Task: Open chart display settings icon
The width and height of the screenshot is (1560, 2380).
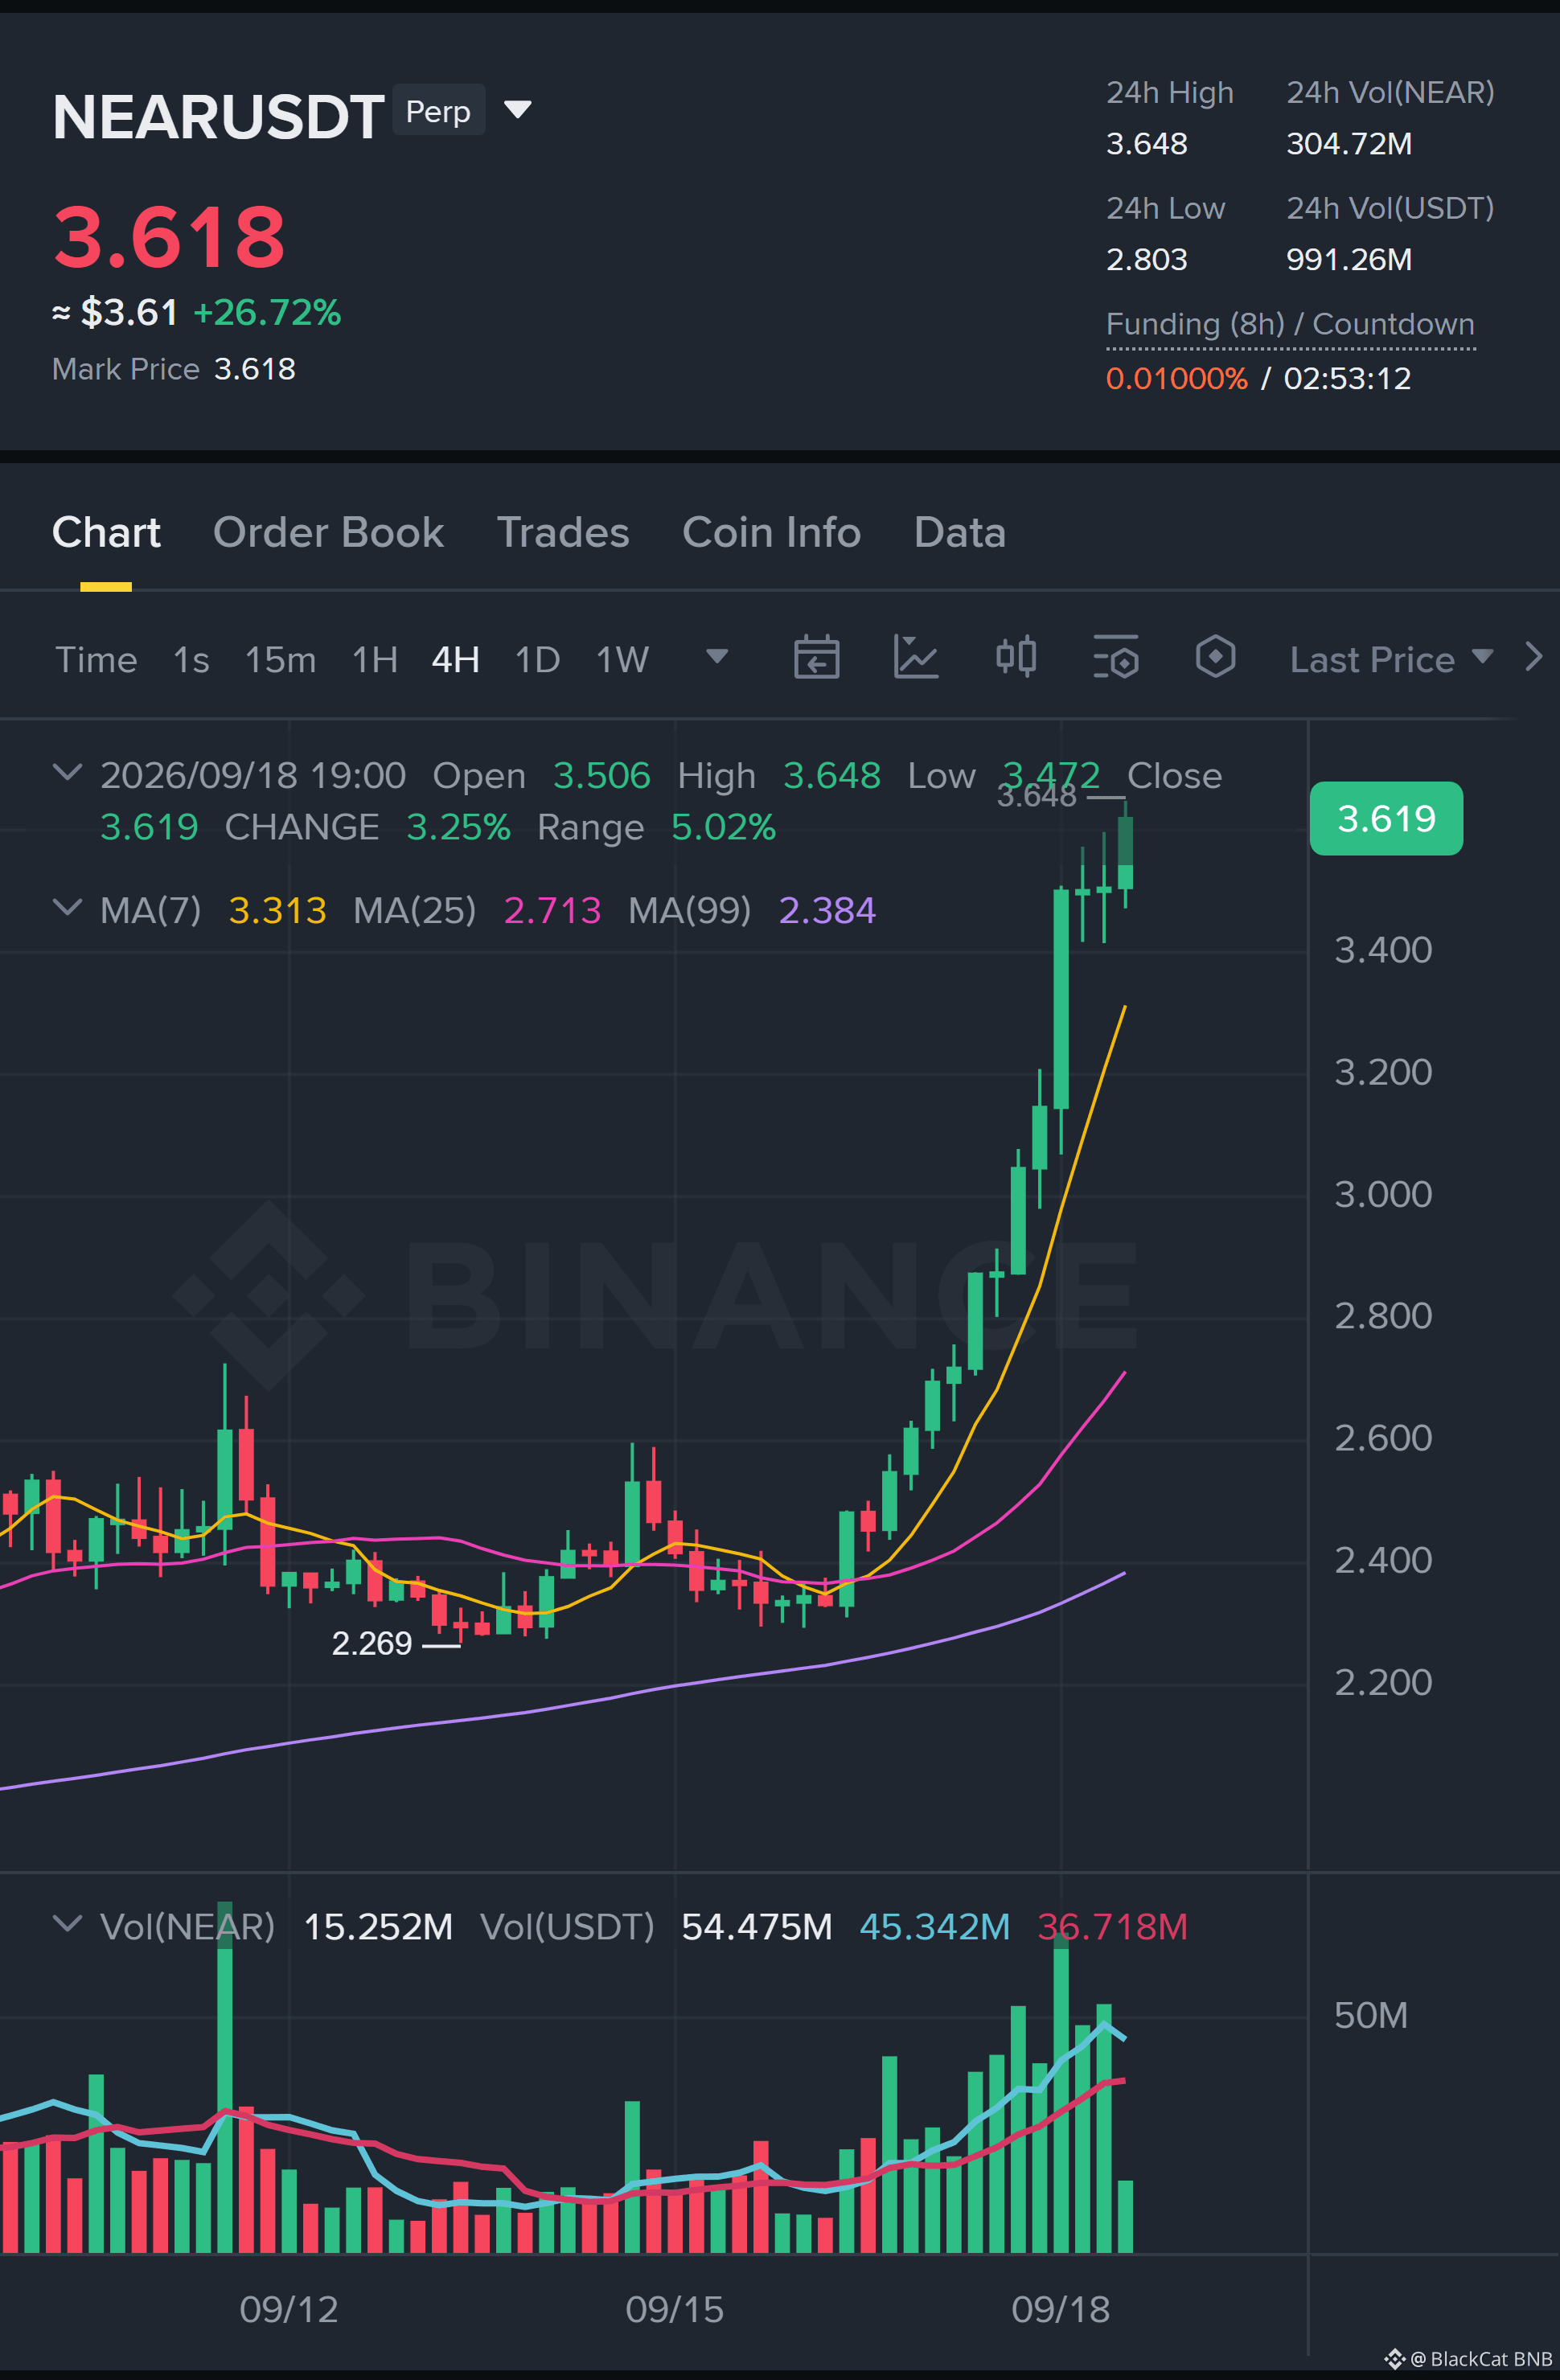Action: tap(1116, 657)
